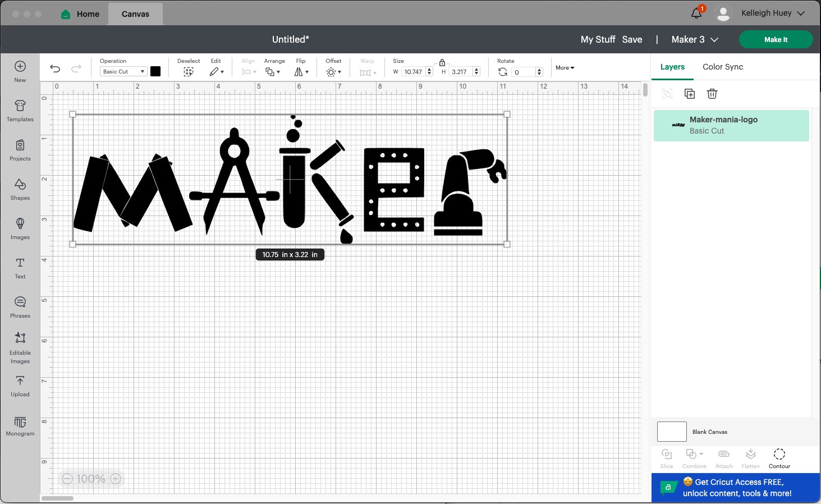Click the Untitled* project title
Viewport: 821px width, 504px height.
coord(290,39)
